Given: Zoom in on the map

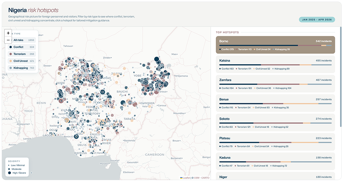Looking at the screenshot, I should click(8, 33).
